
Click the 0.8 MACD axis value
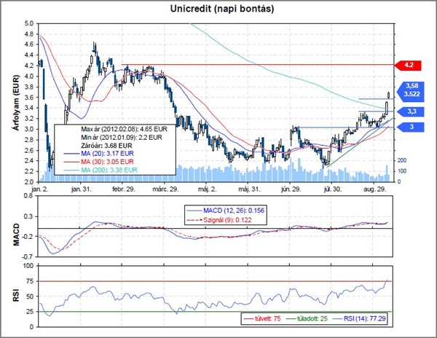pyautogui.click(x=28, y=196)
